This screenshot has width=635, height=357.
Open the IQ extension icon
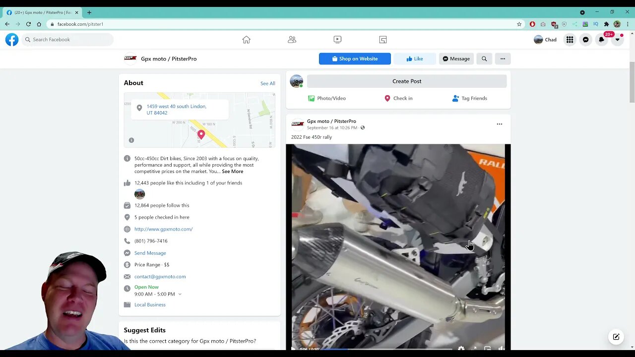tap(596, 24)
